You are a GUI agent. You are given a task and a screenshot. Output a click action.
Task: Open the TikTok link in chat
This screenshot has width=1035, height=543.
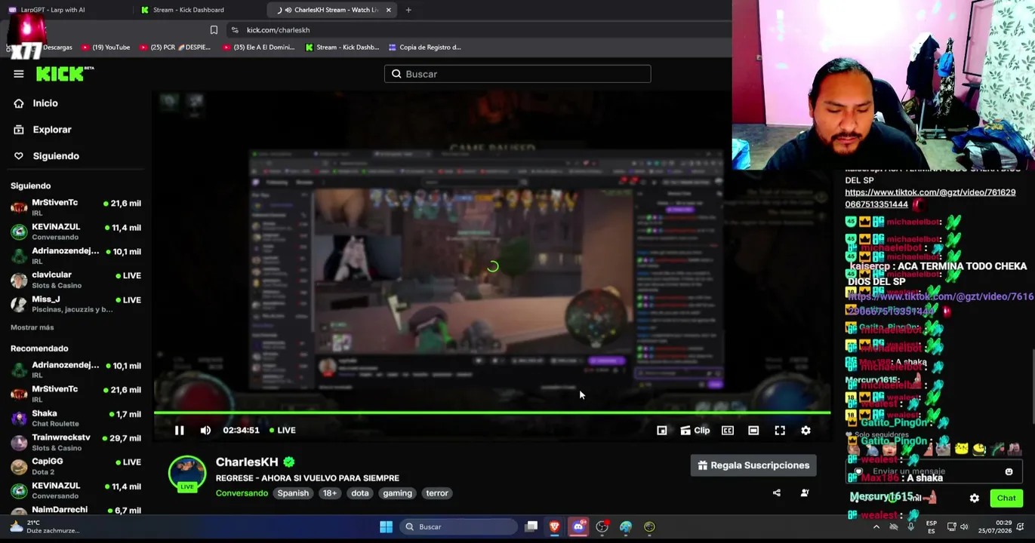tap(930, 198)
